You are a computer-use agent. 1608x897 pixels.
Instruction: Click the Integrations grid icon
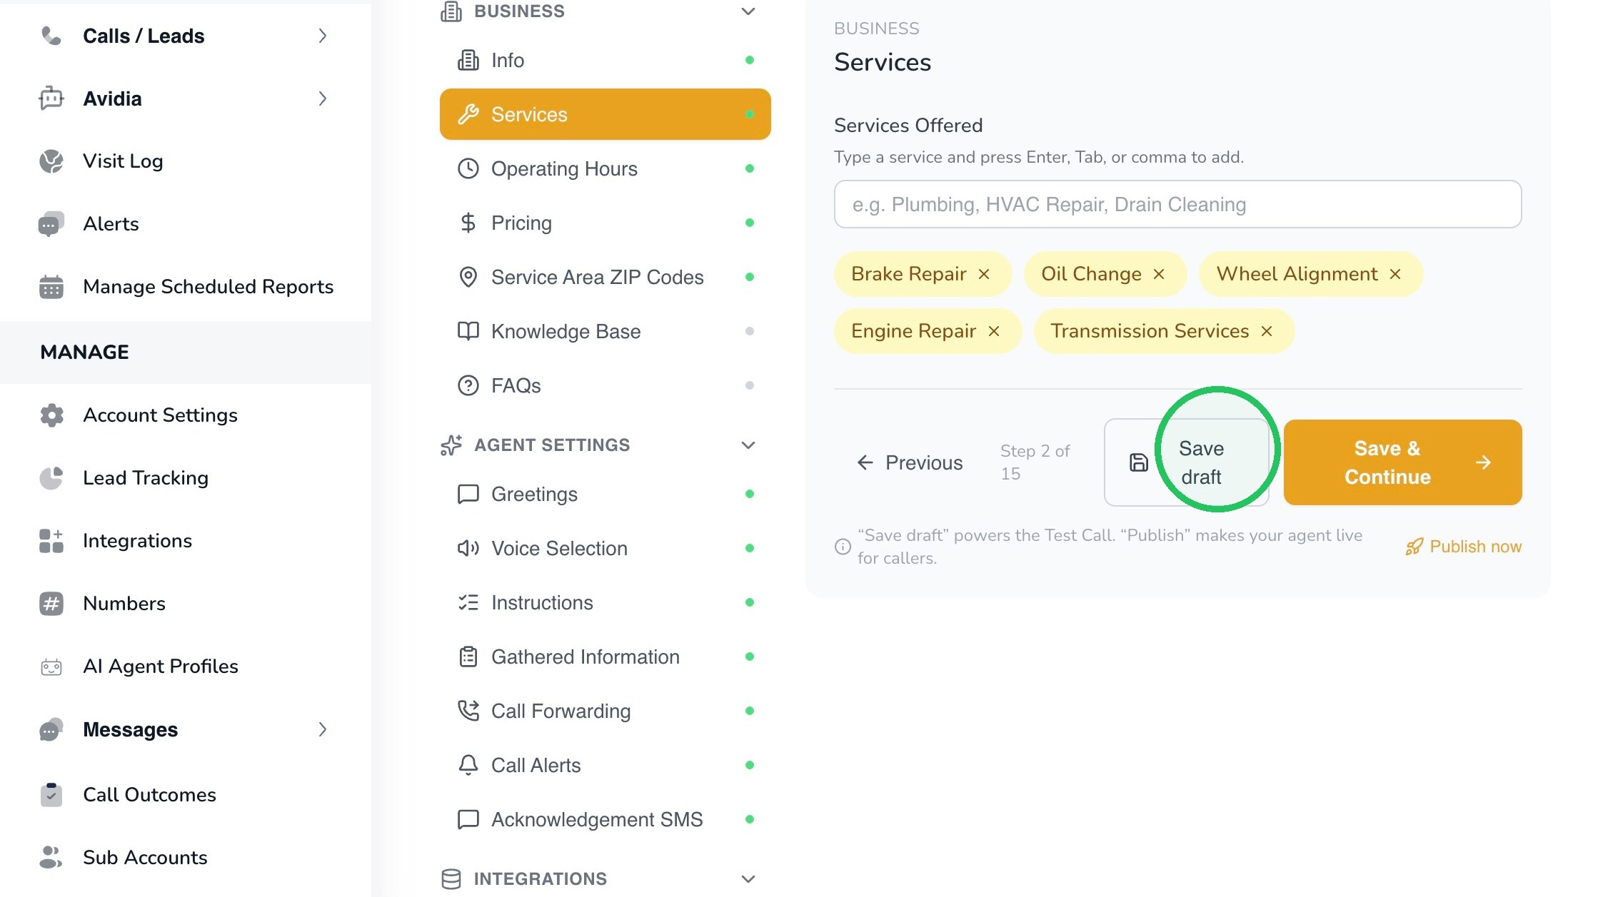(51, 541)
